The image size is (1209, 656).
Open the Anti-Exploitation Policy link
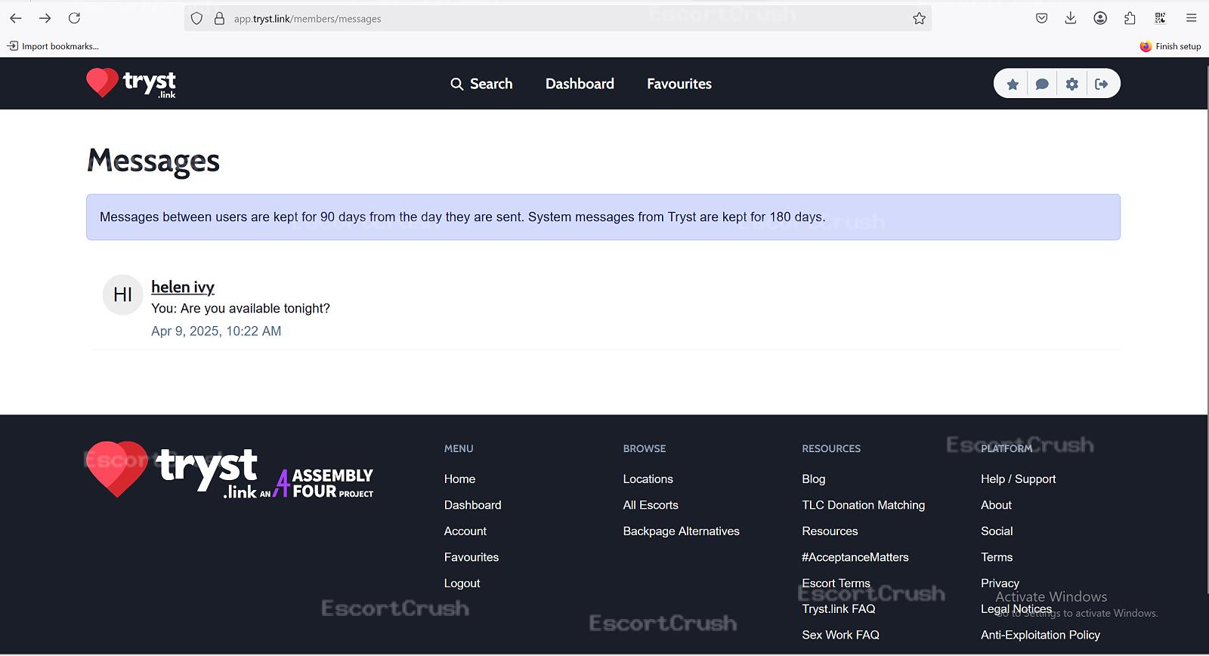1040,635
